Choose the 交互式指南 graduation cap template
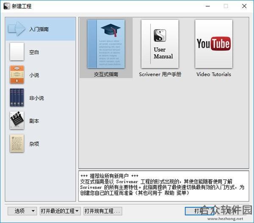This screenshot has height=223, width=254. tap(106, 44)
